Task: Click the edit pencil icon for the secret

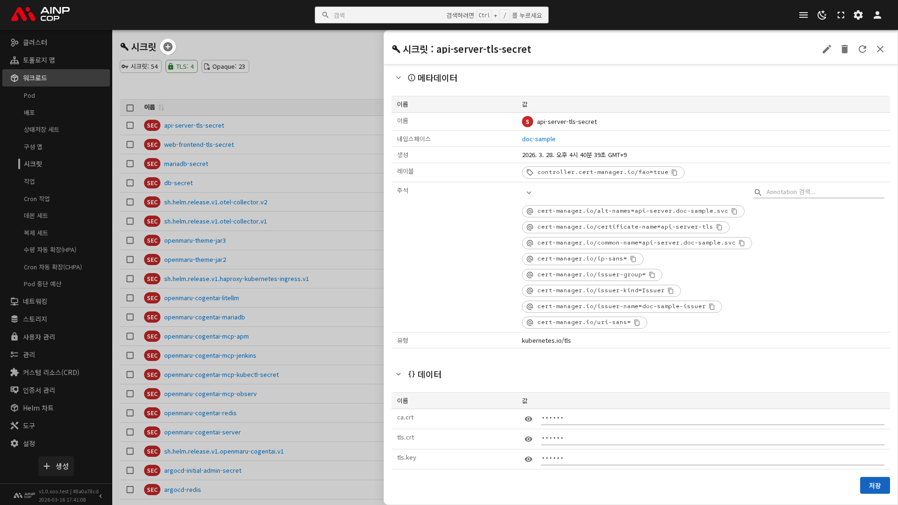Action: (x=826, y=49)
